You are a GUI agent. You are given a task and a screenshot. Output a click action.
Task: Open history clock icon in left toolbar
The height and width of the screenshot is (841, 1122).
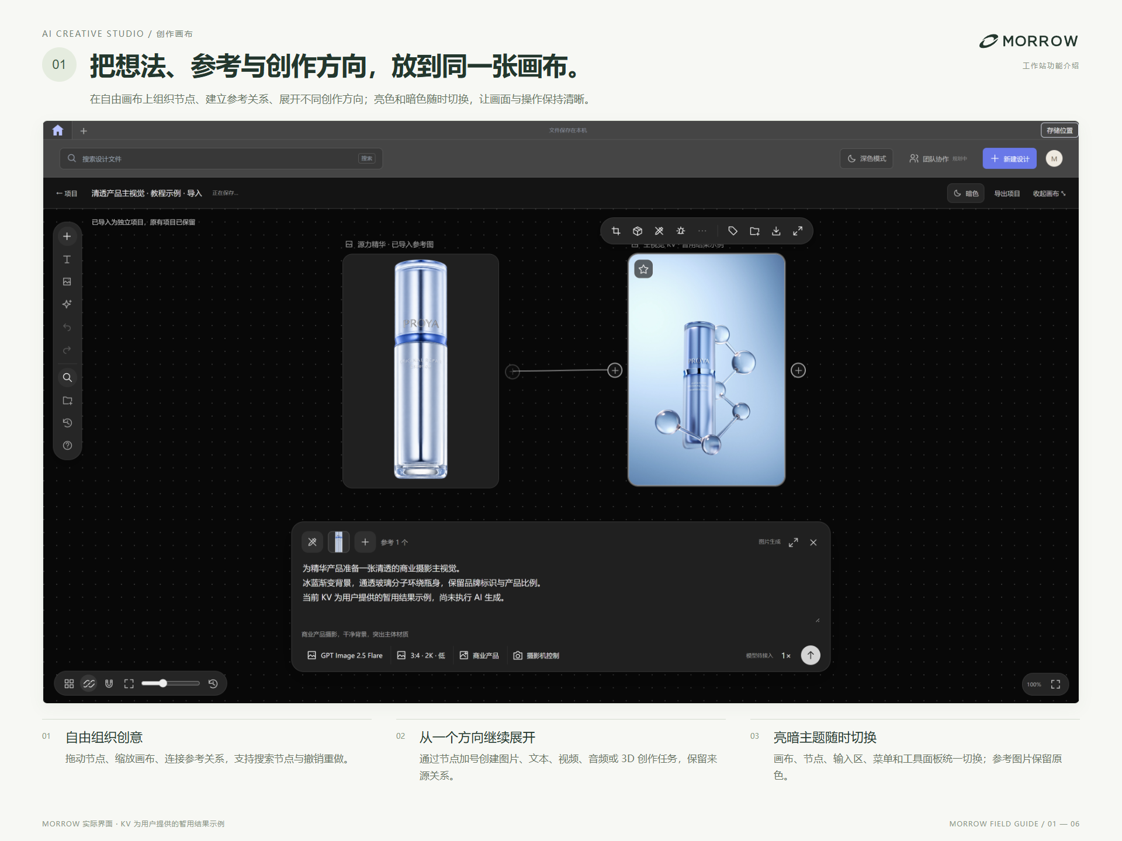pos(67,423)
